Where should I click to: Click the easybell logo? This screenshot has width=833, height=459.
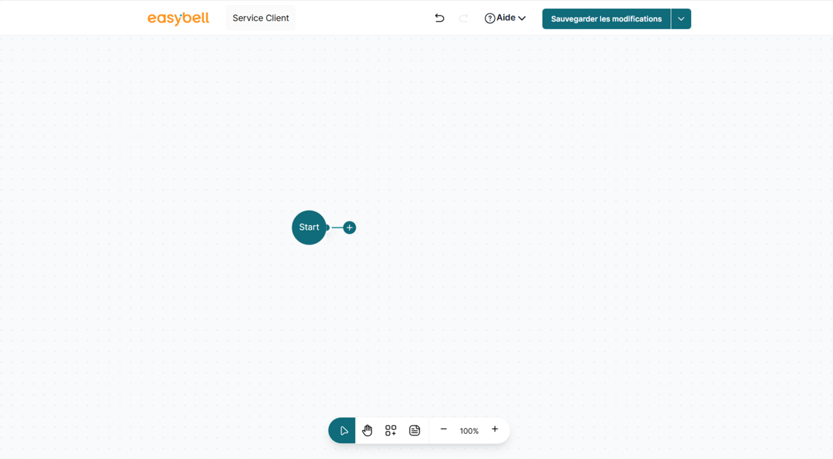tap(178, 18)
